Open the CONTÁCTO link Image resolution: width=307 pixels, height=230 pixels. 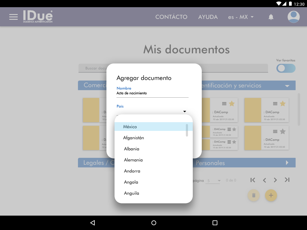[171, 17]
